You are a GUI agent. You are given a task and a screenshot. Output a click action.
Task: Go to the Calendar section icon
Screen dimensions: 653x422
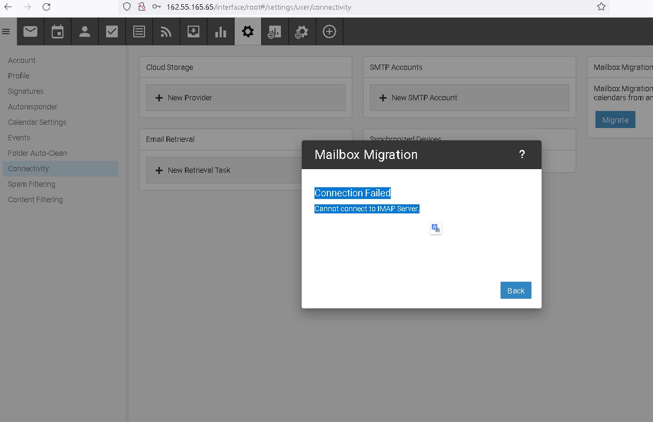58,31
